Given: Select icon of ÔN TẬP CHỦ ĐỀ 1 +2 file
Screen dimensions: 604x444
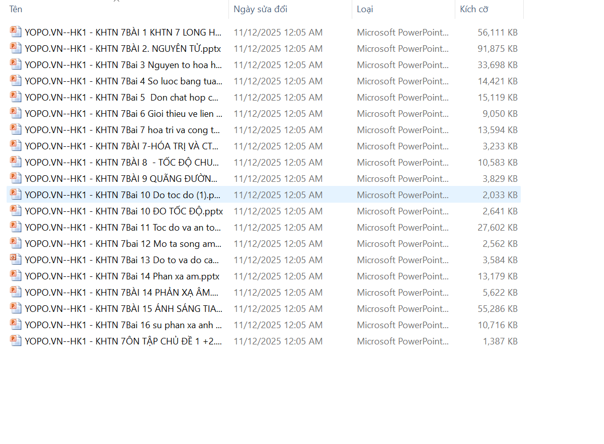Looking at the screenshot, I should tap(16, 341).
